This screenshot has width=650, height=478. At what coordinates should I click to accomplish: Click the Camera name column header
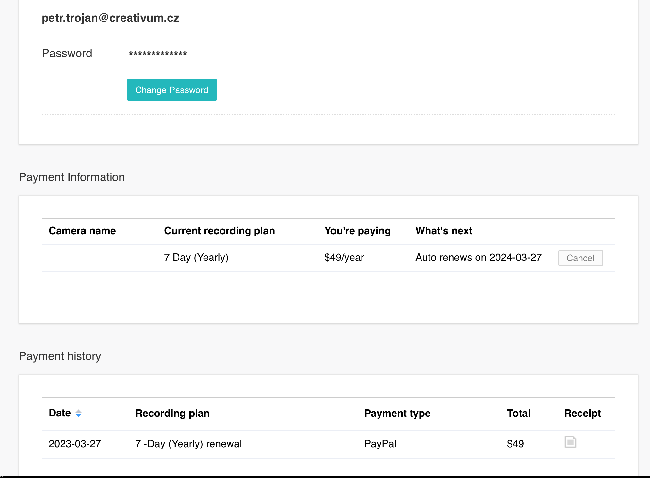[x=82, y=231]
